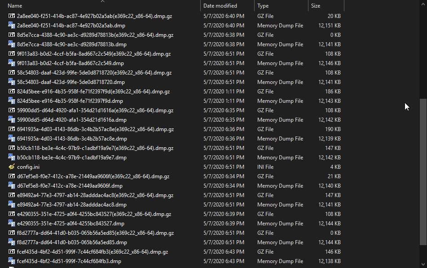Image resolution: width=427 pixels, height=268 pixels.
Task: Click the 7z icon of 58c54803 dmp.gz file
Action: coord(11,72)
